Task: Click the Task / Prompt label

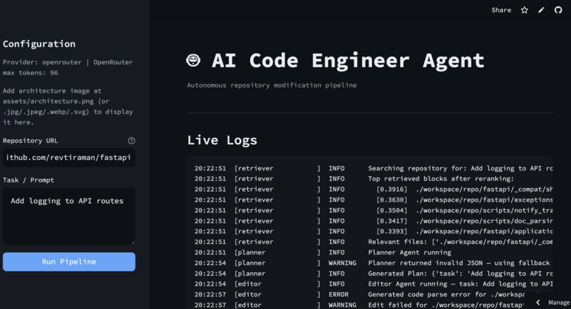Action: click(28, 180)
